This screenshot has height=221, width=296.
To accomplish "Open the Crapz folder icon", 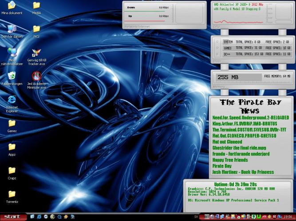I will coord(12,170).
